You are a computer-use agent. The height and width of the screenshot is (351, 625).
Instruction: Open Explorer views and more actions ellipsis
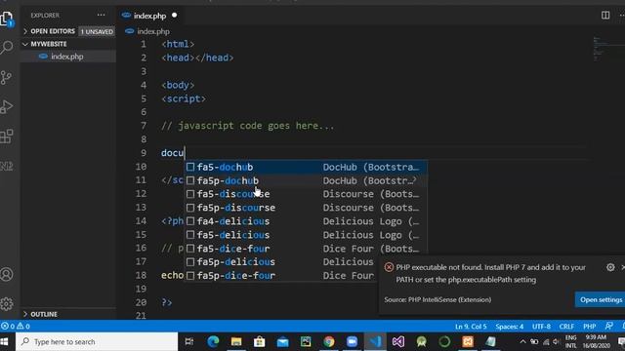click(x=102, y=16)
